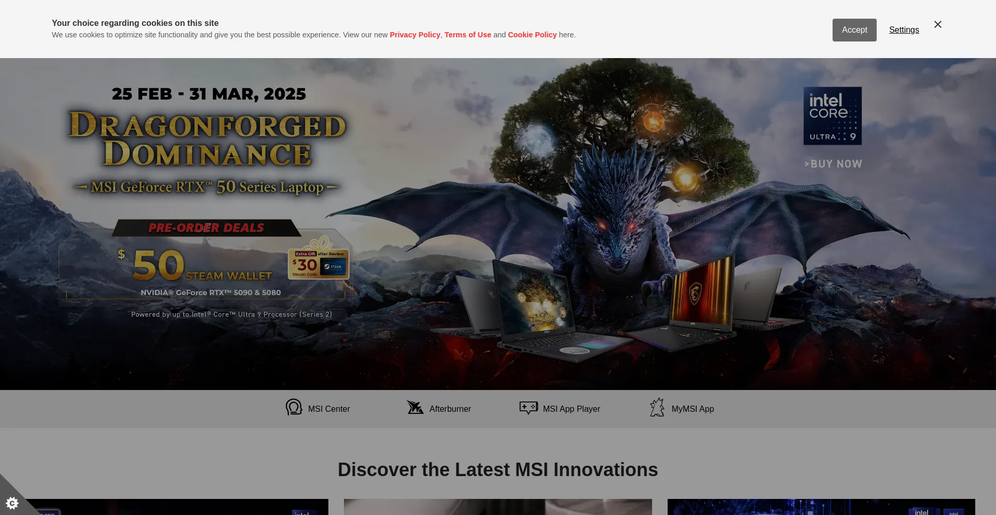Click BUY NOW on the banner

(833, 164)
